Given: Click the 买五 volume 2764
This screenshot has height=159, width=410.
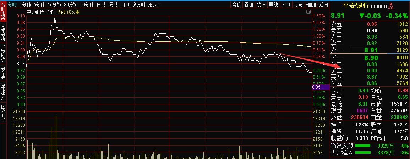Looking at the screenshot, I should pos(402,84).
